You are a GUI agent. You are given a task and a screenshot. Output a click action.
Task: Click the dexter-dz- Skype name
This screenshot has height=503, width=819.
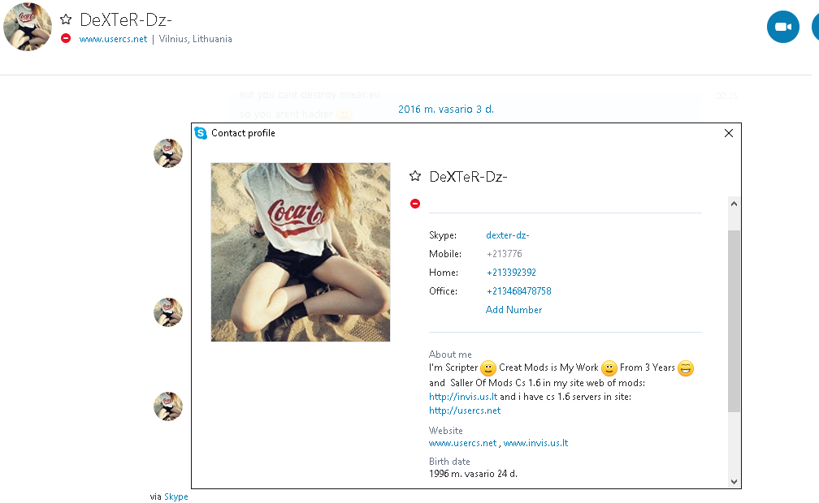coord(507,235)
